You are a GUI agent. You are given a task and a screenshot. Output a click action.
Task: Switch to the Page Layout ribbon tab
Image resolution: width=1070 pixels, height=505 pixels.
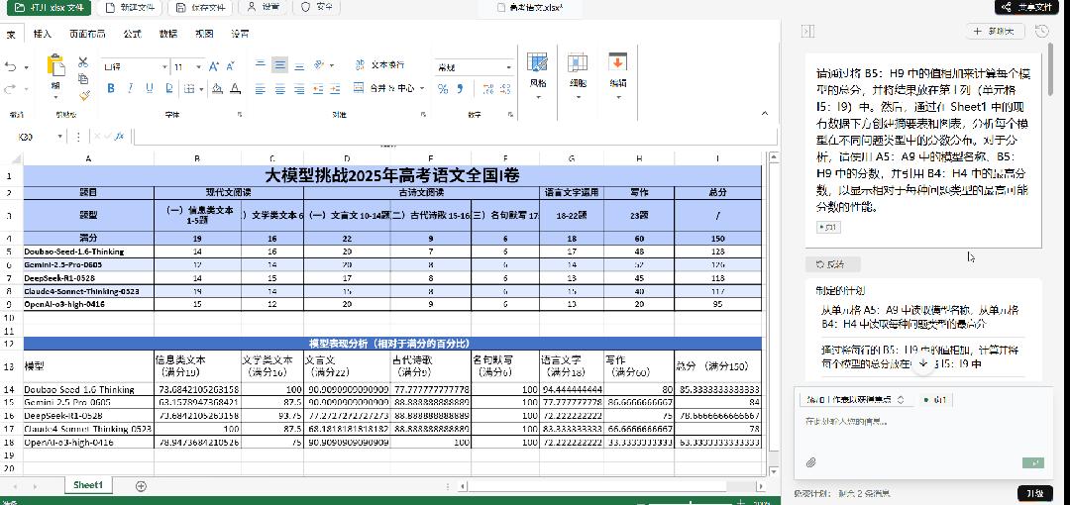tap(87, 34)
